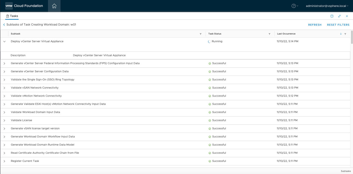Image resolution: width=353 pixels, height=174 pixels.
Task: Click the title Subtasks of Task Creating Workload Domain: w01
Action: (x=41, y=25)
